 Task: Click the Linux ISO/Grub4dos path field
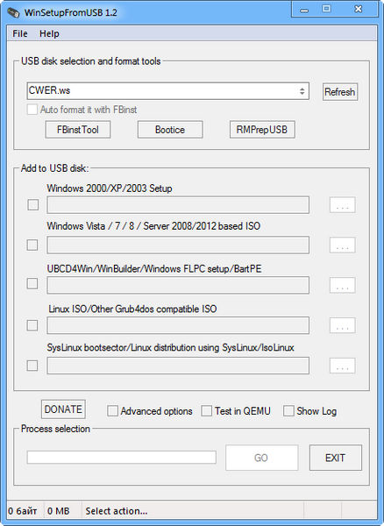pyautogui.click(x=178, y=325)
